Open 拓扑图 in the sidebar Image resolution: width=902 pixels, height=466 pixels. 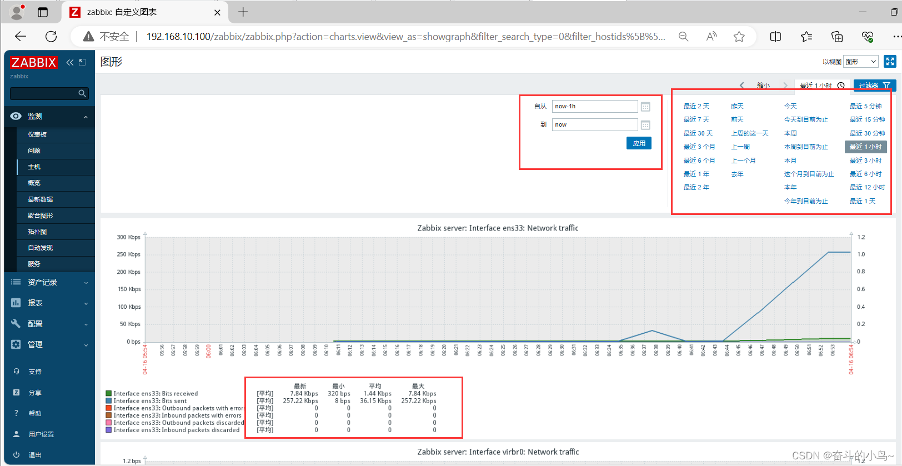[37, 232]
